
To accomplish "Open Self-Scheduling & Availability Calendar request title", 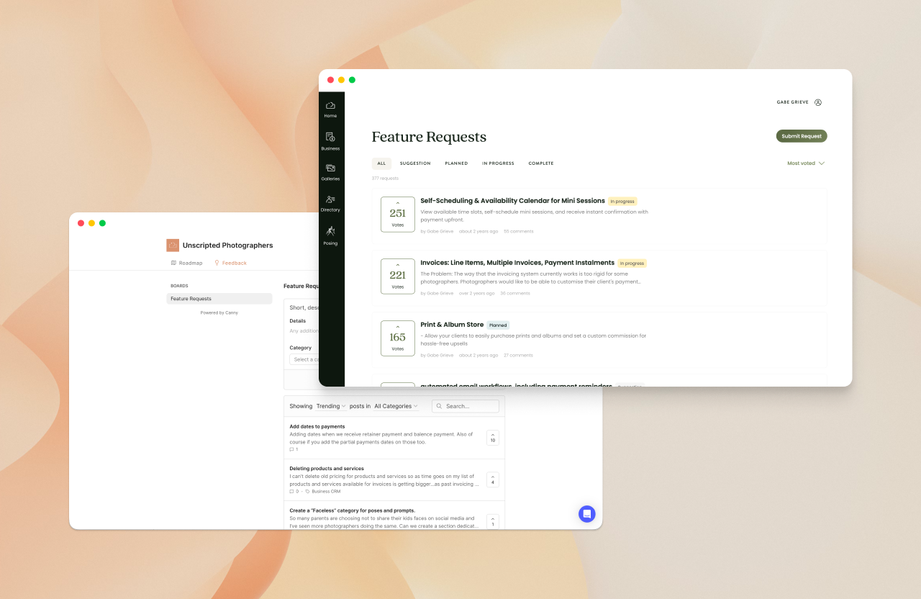I will click(512, 201).
